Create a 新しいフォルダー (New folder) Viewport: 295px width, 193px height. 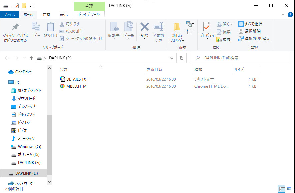tap(177, 32)
